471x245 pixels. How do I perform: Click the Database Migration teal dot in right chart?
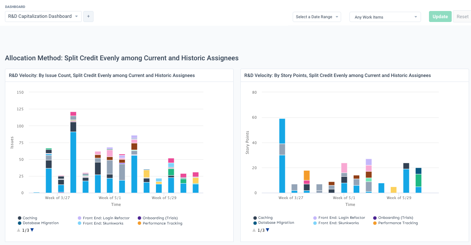(255, 223)
